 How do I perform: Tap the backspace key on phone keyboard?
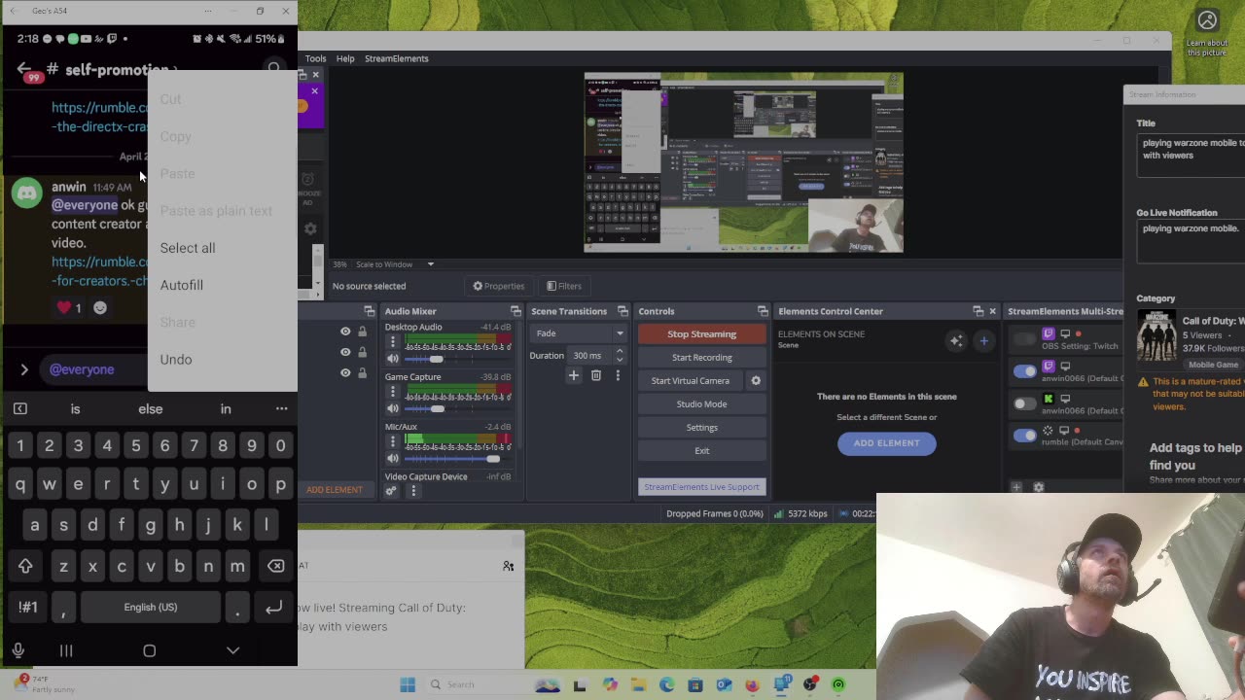tap(275, 566)
